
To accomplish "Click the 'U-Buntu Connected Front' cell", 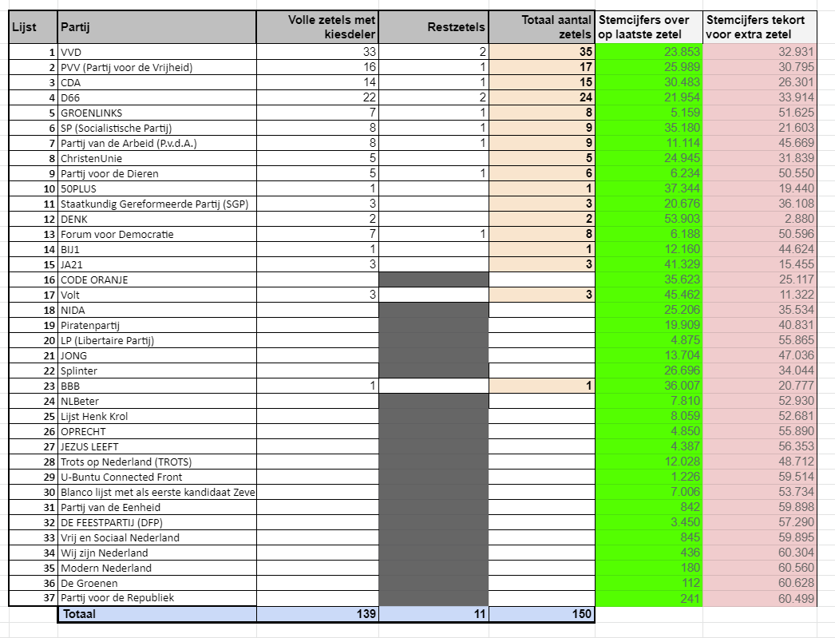I will [x=157, y=477].
